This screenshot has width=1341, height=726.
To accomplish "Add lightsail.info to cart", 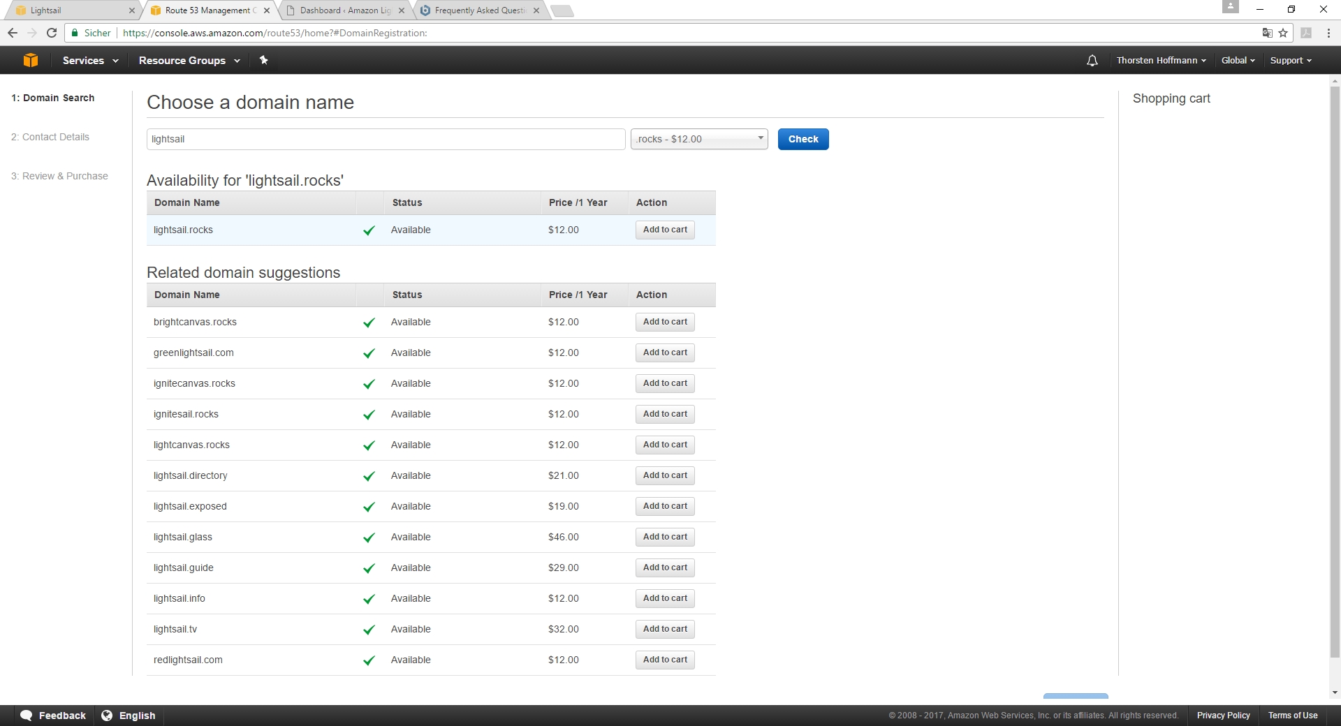I will [x=665, y=598].
